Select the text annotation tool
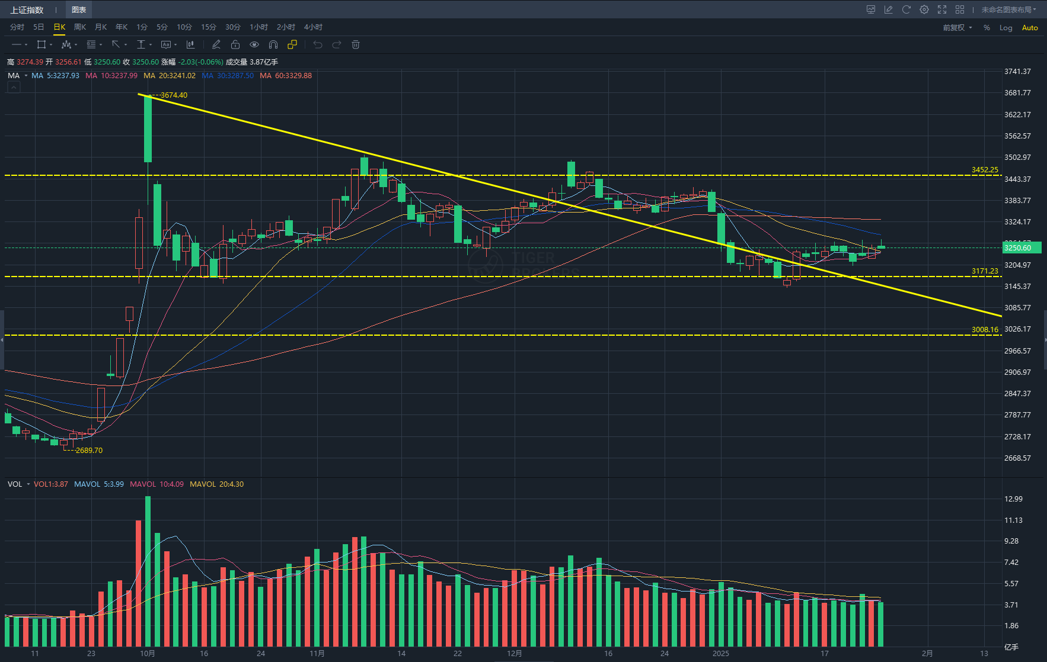 click(165, 44)
